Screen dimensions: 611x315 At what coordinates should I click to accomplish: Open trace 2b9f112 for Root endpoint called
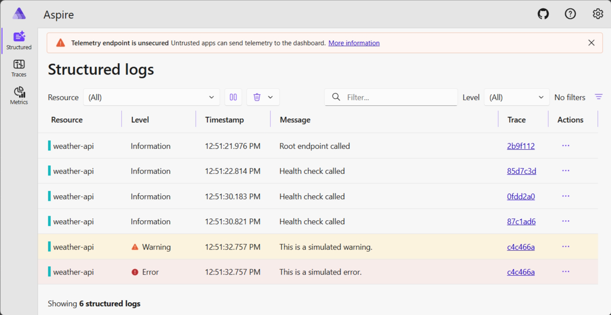521,146
